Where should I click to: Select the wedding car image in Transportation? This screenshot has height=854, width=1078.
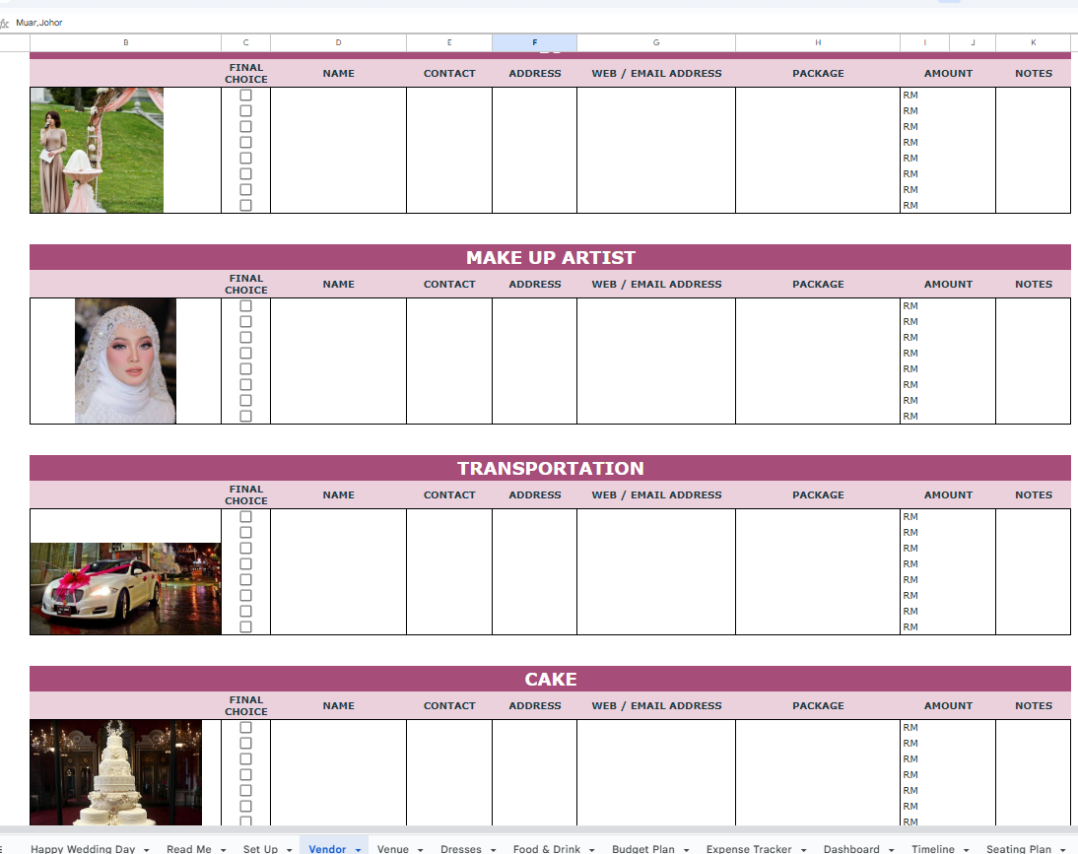point(125,588)
